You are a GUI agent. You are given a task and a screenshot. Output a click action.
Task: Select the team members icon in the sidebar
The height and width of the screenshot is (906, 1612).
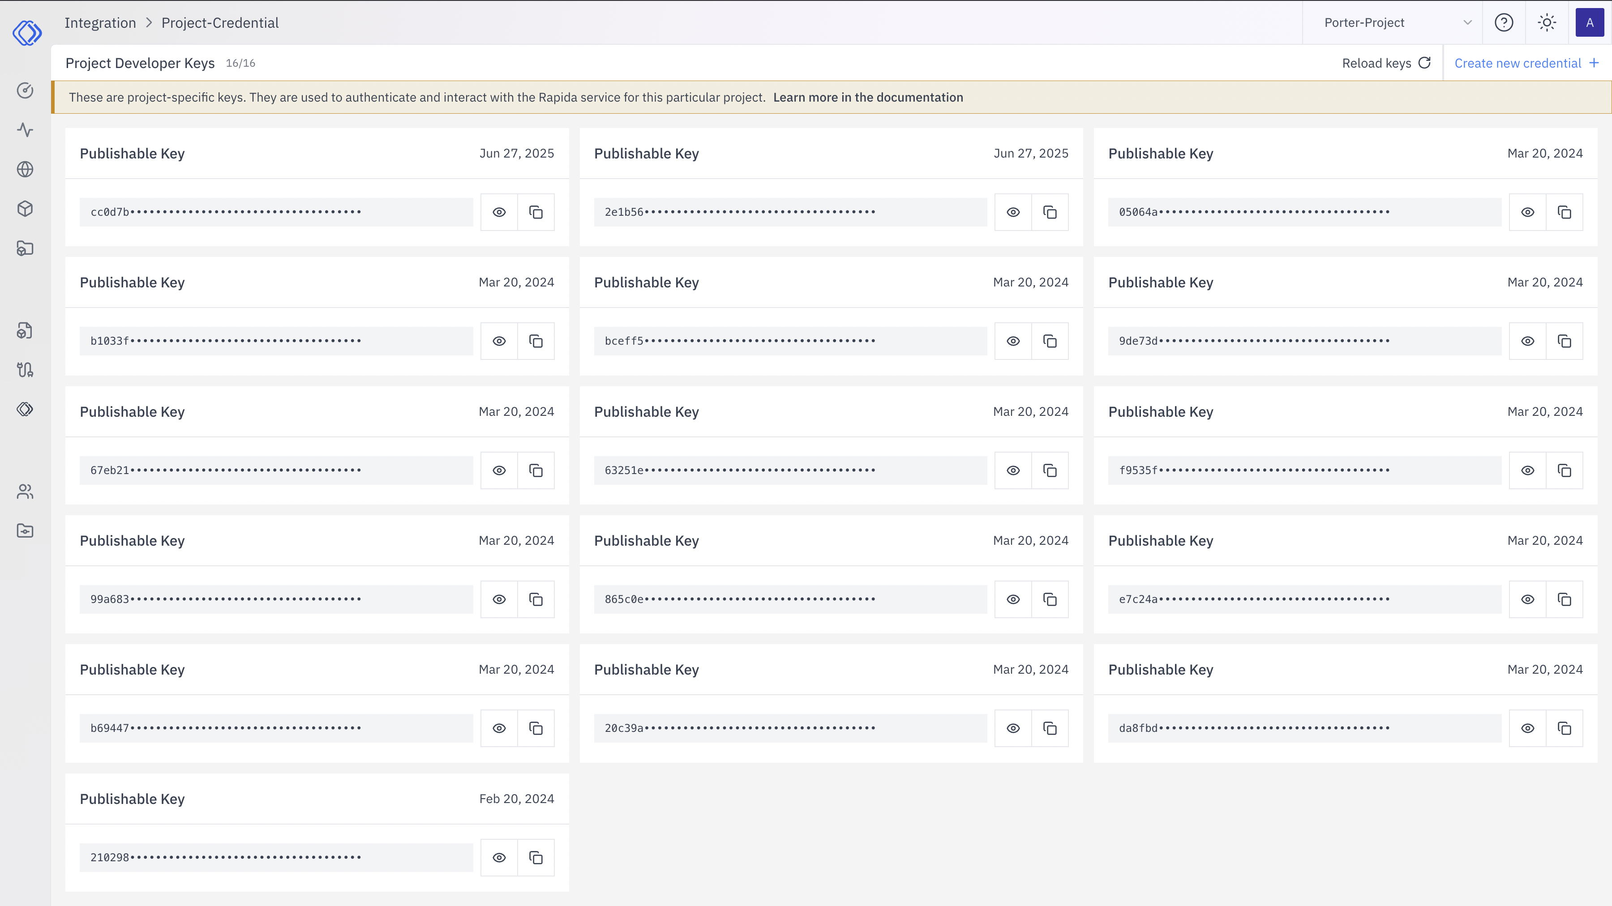pos(25,491)
